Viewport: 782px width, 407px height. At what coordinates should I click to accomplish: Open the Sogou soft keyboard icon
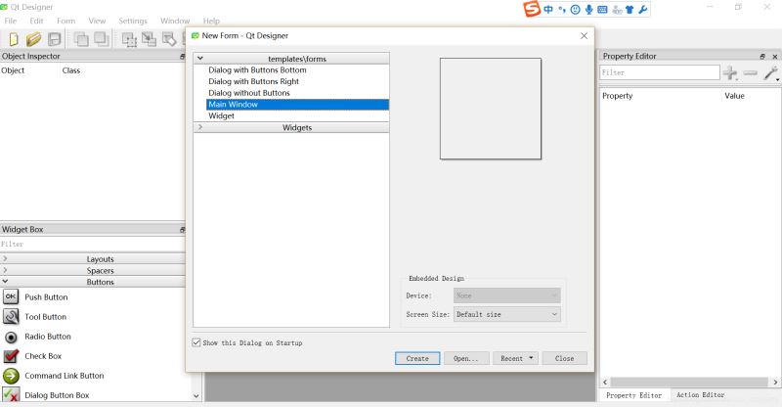click(x=602, y=9)
